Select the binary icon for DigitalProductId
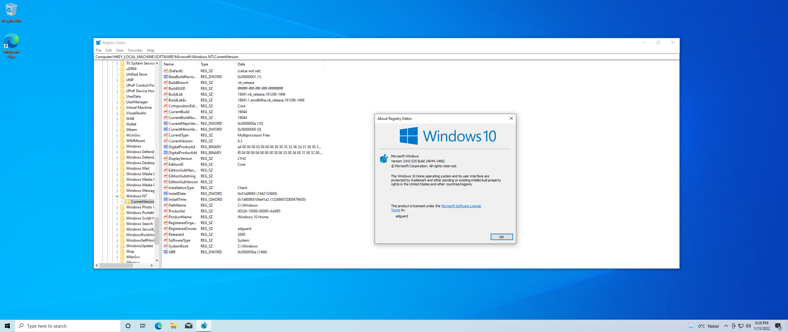The height and width of the screenshot is (332, 788). (x=165, y=147)
